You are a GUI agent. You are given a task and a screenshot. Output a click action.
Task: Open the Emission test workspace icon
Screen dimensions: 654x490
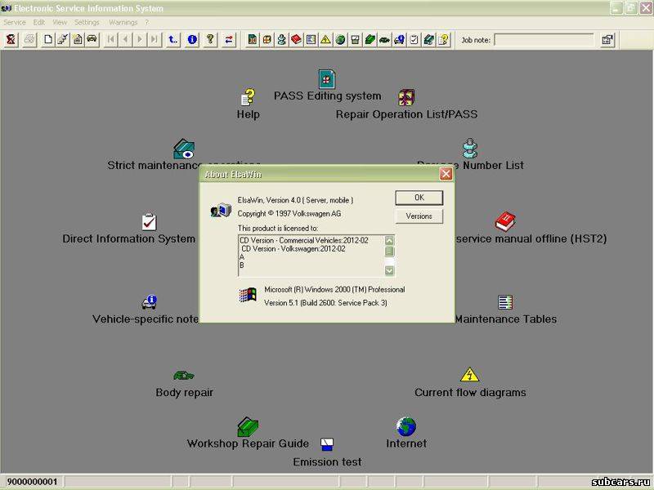point(327,444)
